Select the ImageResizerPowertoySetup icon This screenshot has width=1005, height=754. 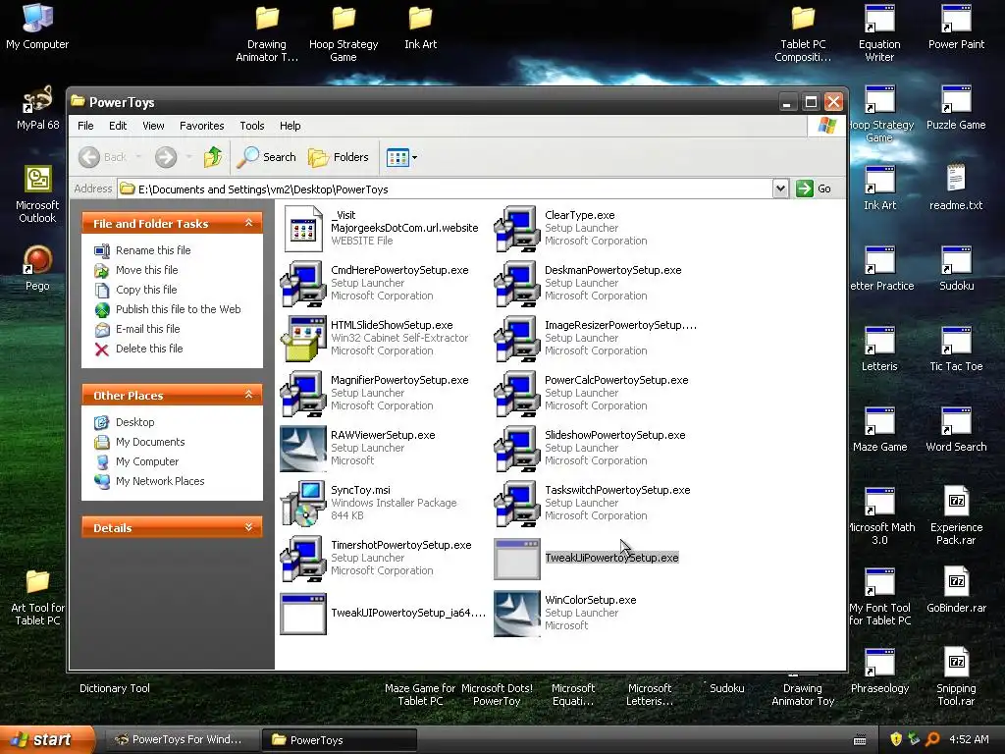coord(516,339)
